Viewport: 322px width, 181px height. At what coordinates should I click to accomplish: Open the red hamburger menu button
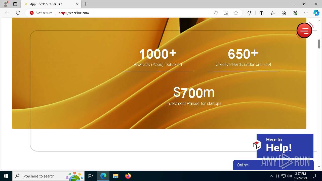point(304,30)
